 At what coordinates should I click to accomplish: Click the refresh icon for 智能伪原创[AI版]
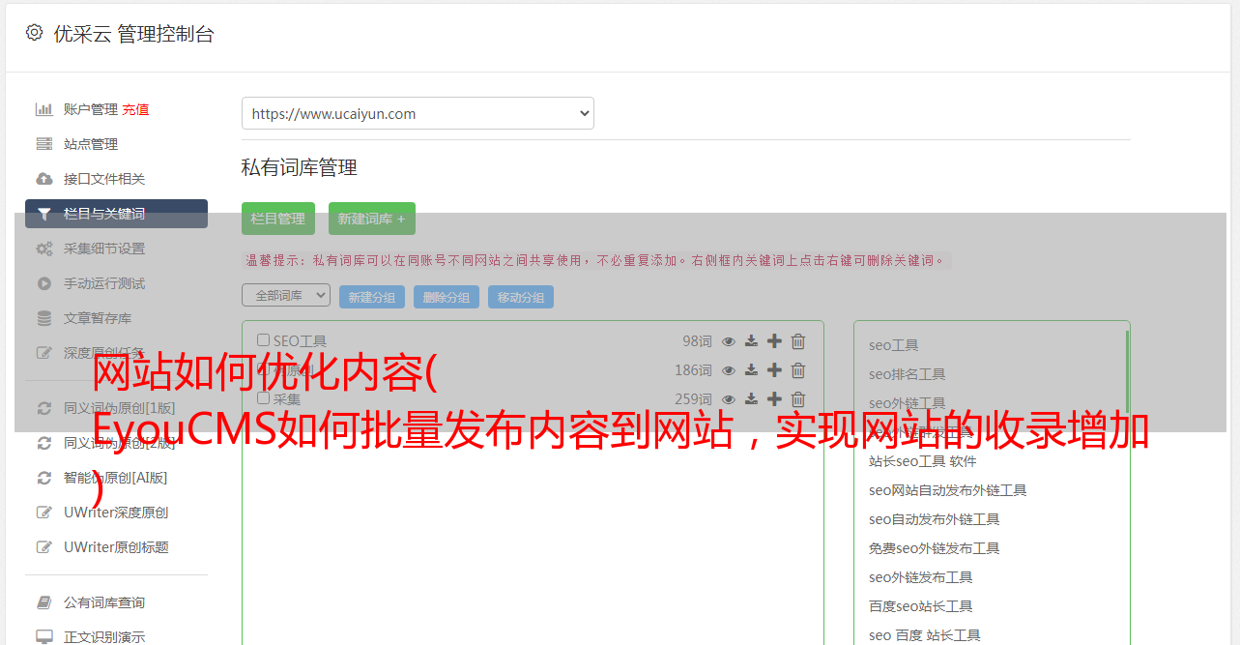[43, 478]
